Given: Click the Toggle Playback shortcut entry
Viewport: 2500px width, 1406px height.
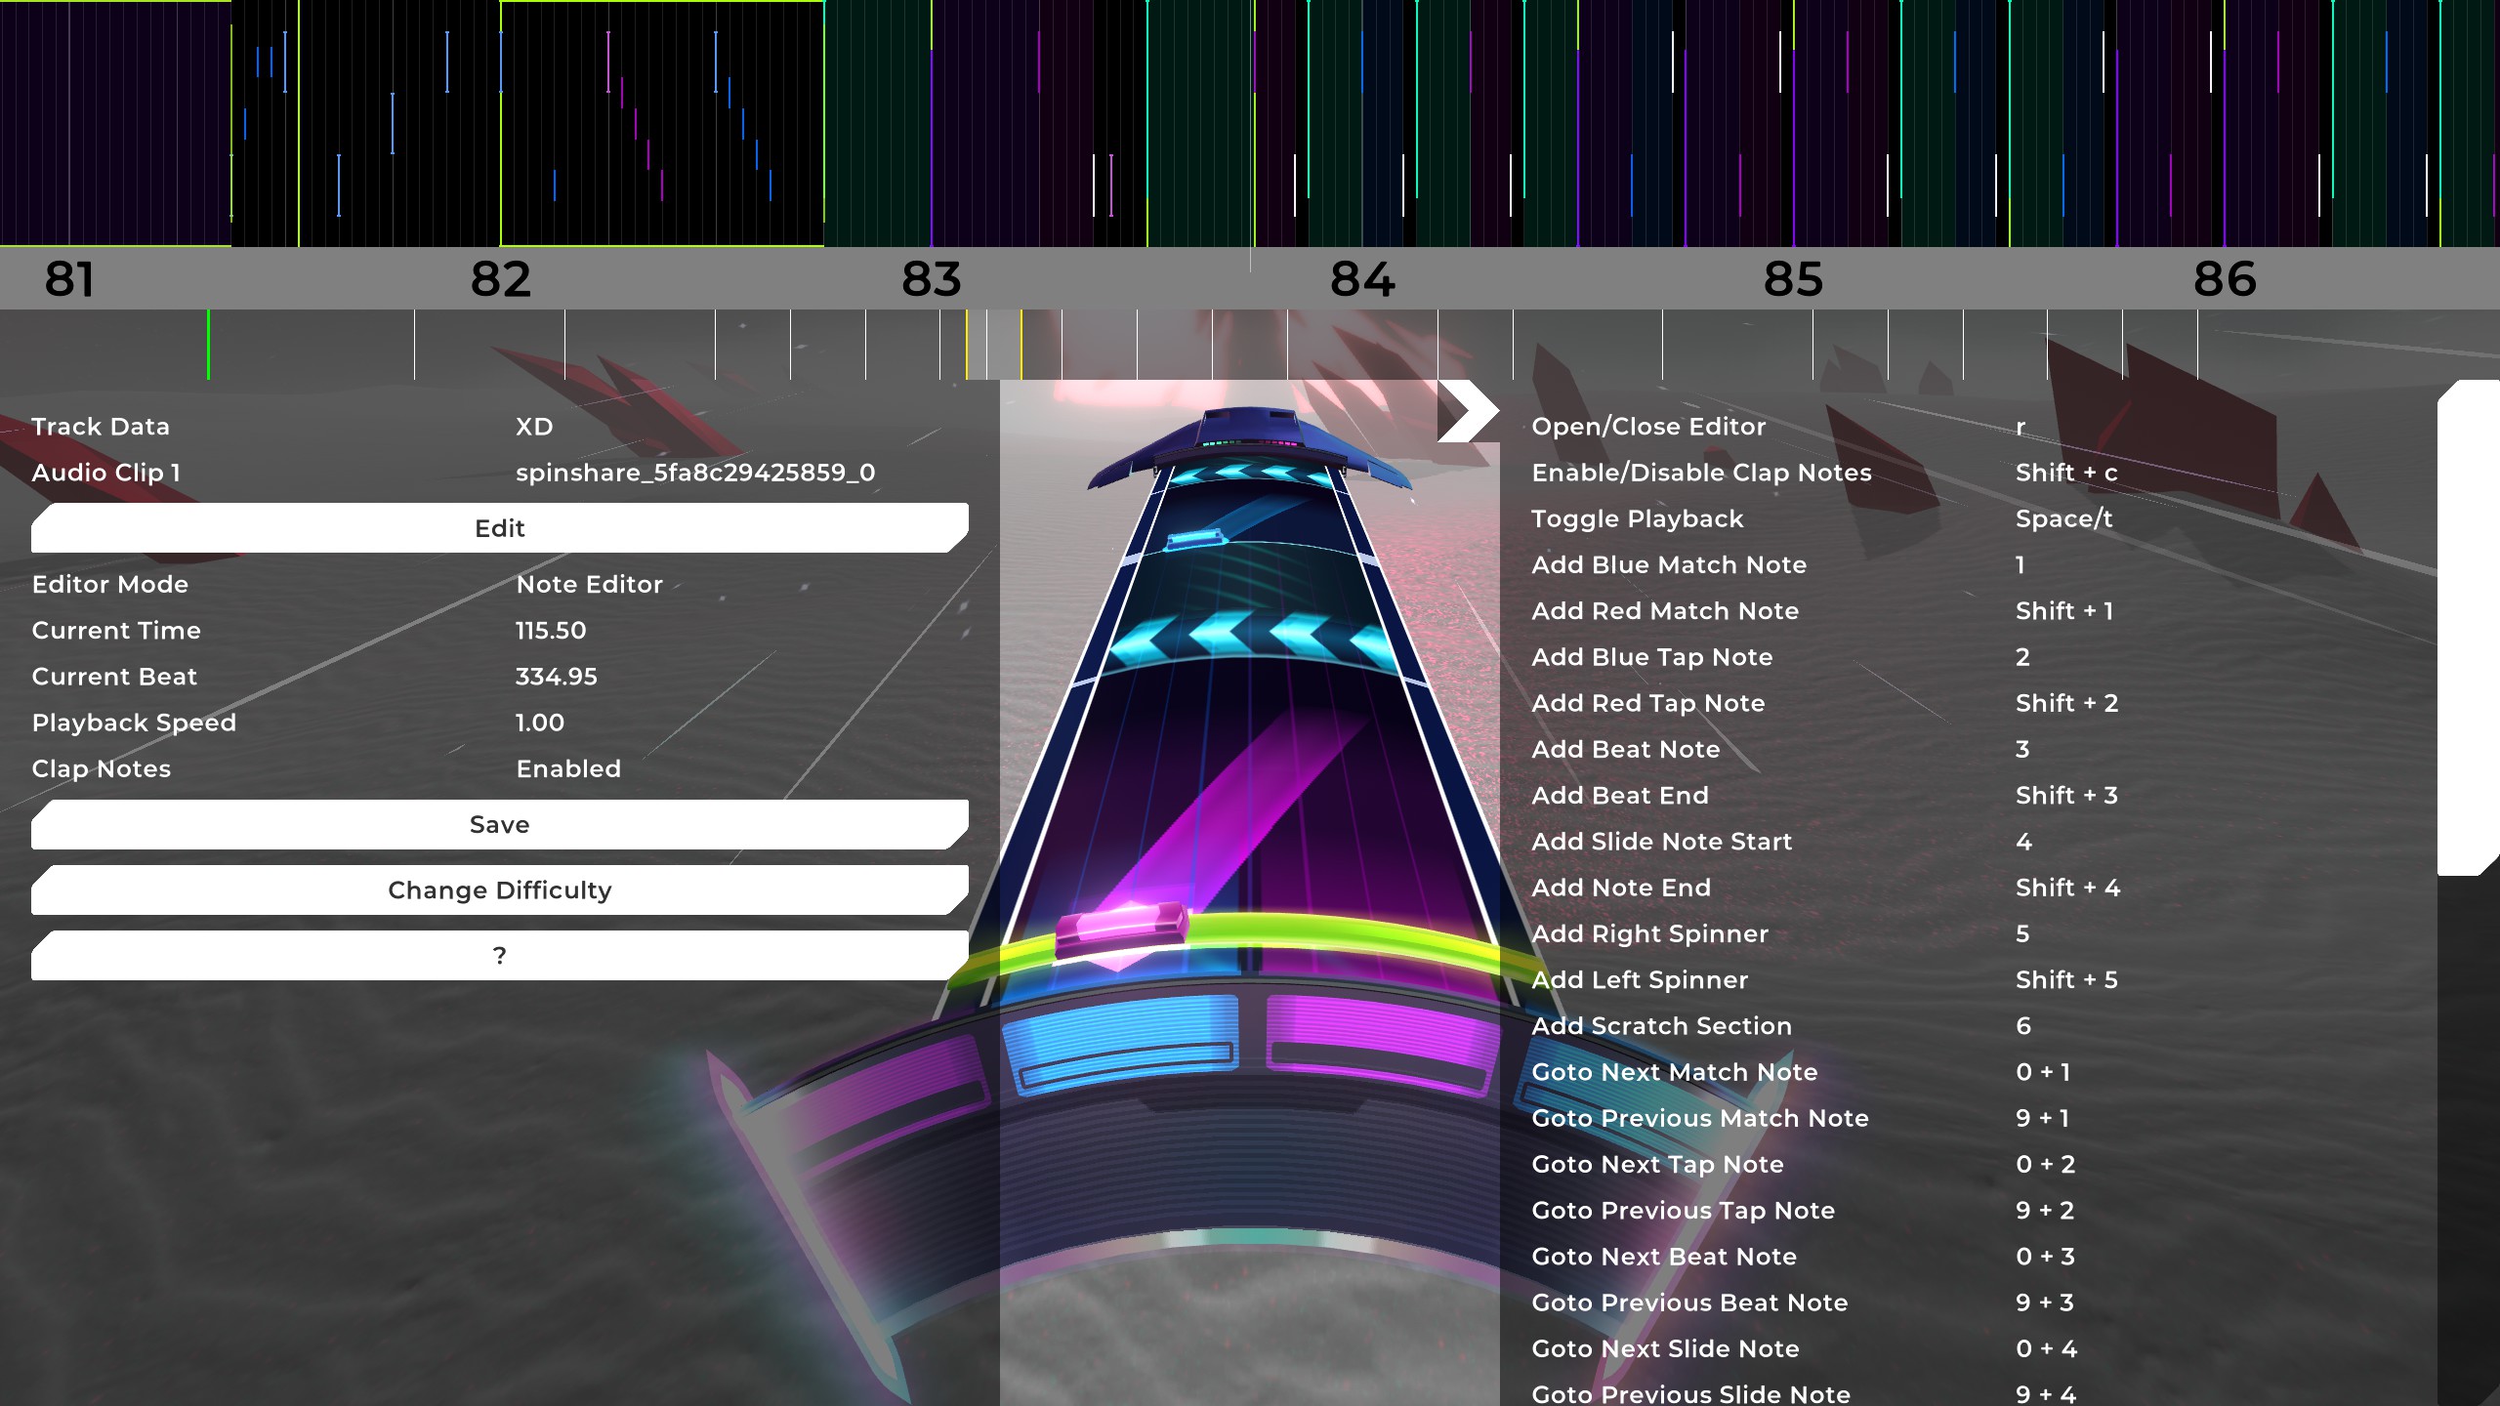Looking at the screenshot, I should pos(1637,519).
